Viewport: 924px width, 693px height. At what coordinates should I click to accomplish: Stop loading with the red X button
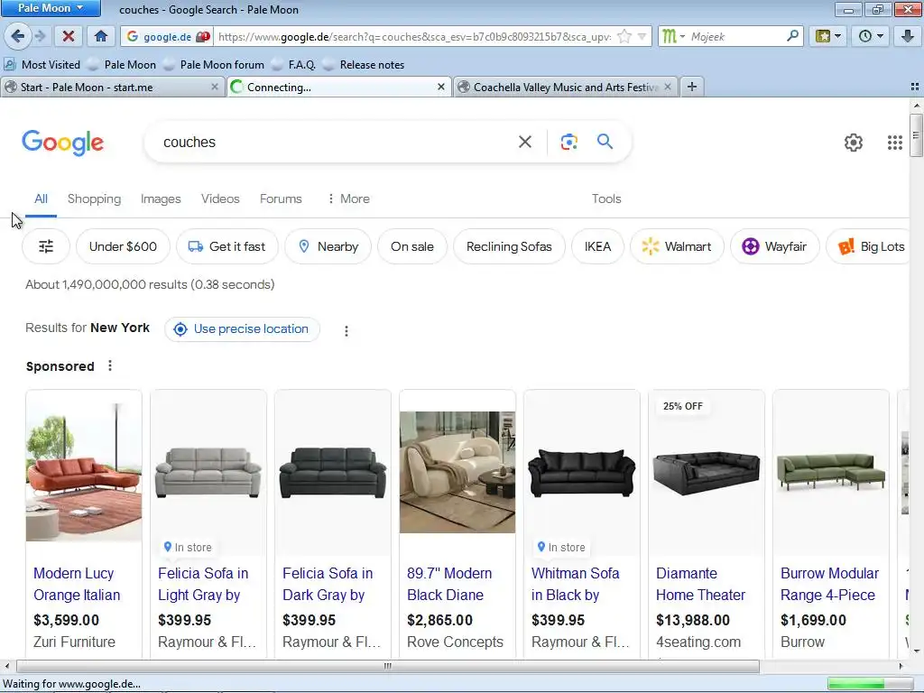click(x=69, y=36)
